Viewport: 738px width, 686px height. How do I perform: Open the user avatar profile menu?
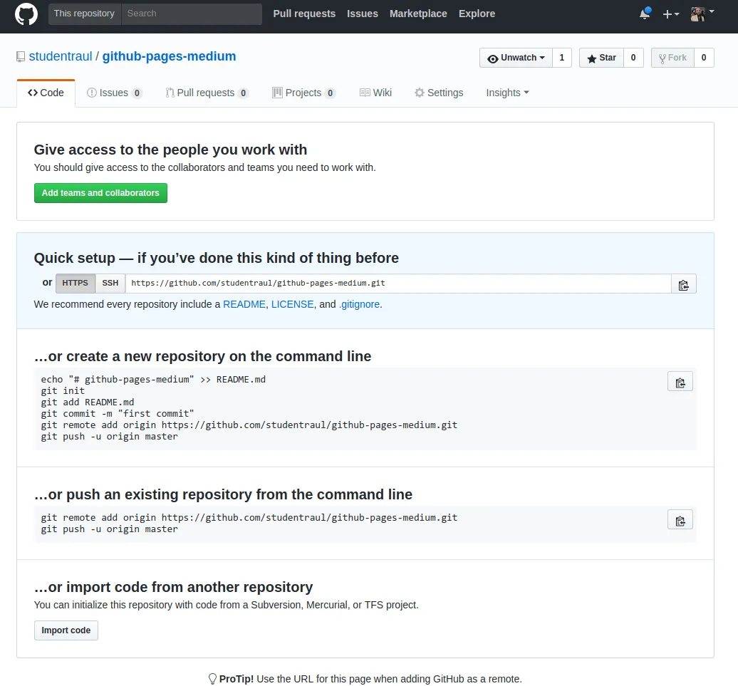coord(702,14)
